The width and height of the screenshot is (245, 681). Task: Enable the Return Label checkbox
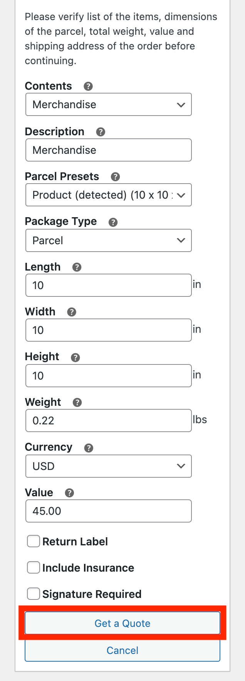pyautogui.click(x=34, y=541)
